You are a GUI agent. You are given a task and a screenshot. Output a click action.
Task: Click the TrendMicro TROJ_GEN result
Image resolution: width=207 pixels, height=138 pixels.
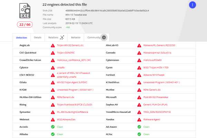(x=157, y=112)
